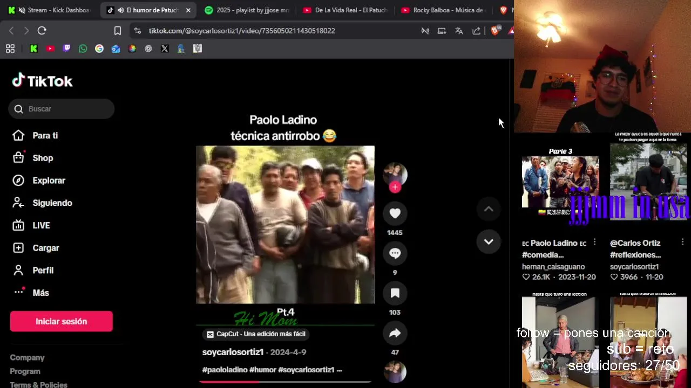Open video comments bubble icon
This screenshot has width=691, height=388.
point(395,253)
